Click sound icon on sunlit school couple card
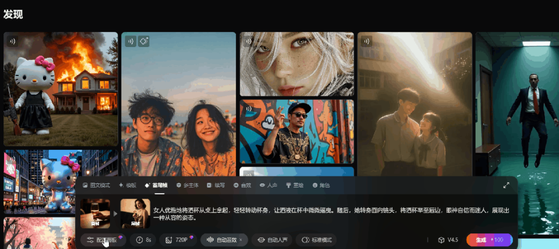The height and width of the screenshot is (249, 559). pyautogui.click(x=366, y=41)
